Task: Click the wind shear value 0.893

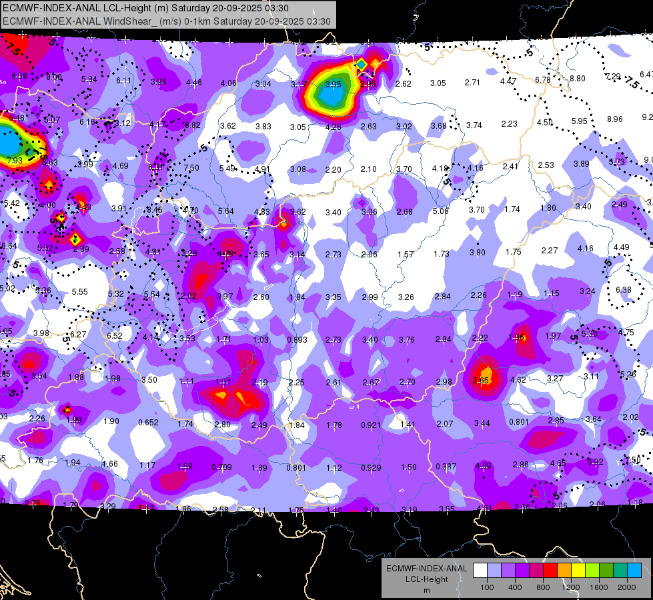Action: pos(297,340)
